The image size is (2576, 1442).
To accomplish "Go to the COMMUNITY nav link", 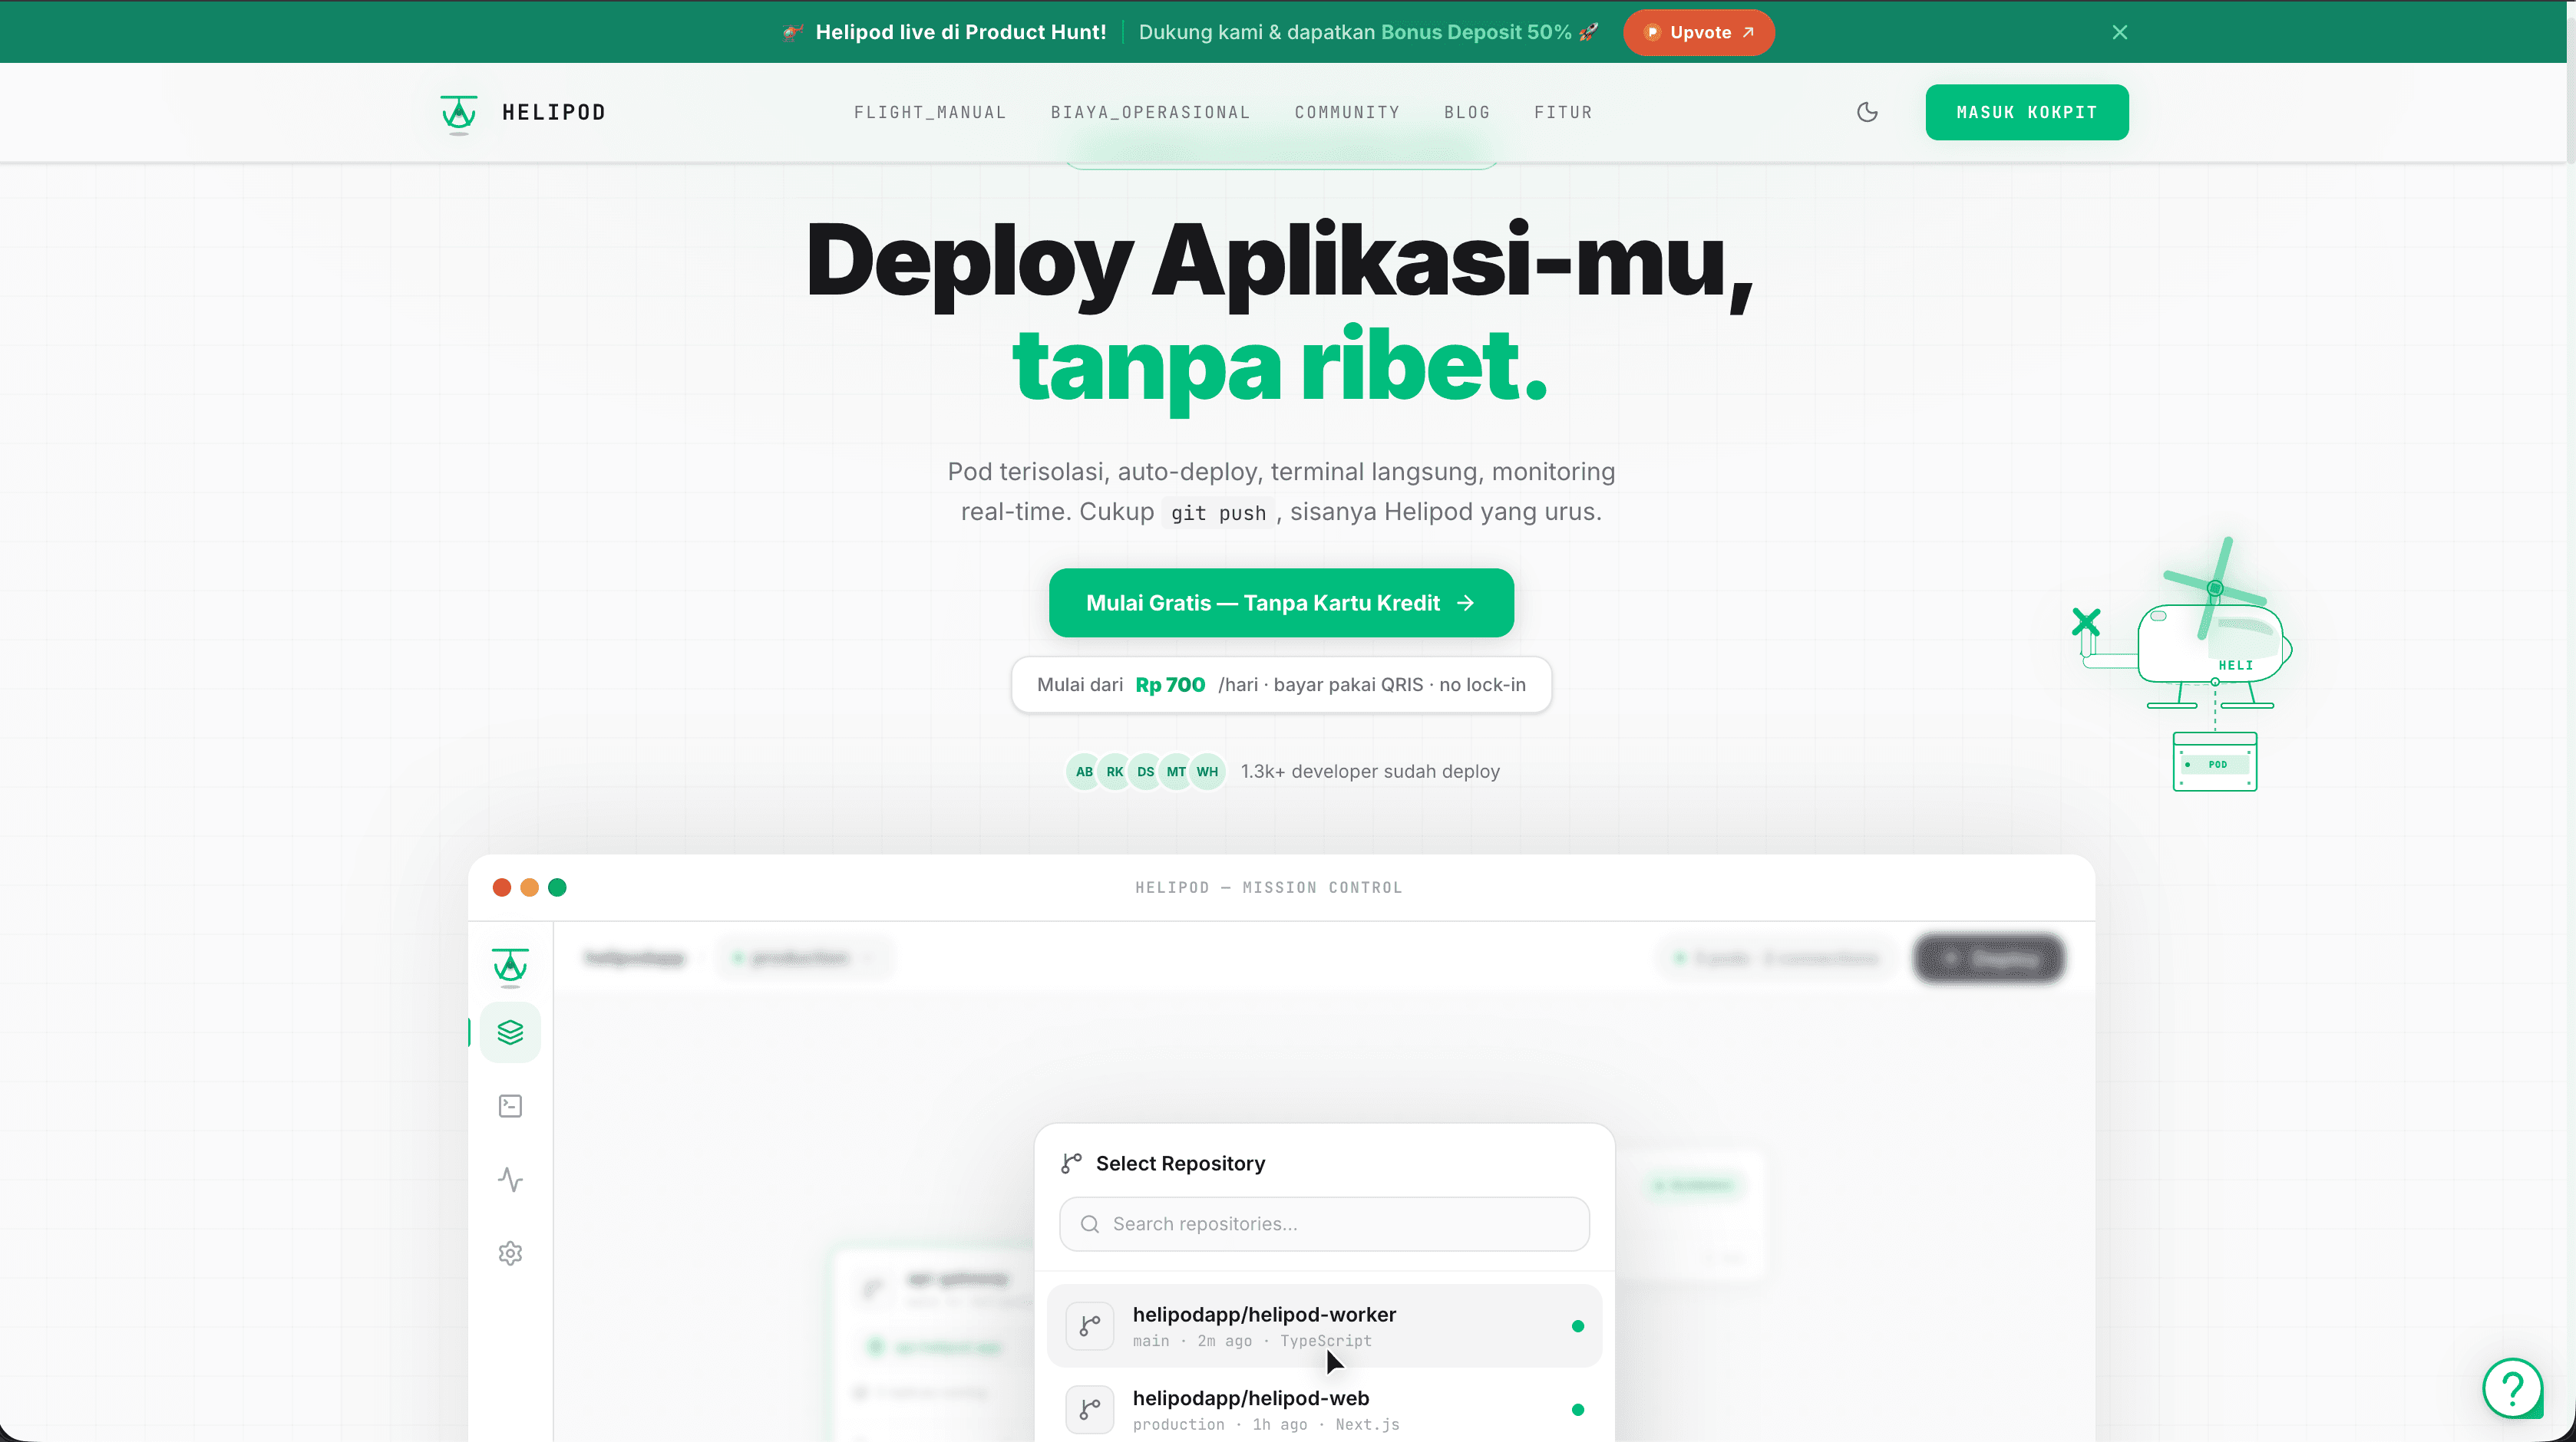I will pyautogui.click(x=1347, y=113).
